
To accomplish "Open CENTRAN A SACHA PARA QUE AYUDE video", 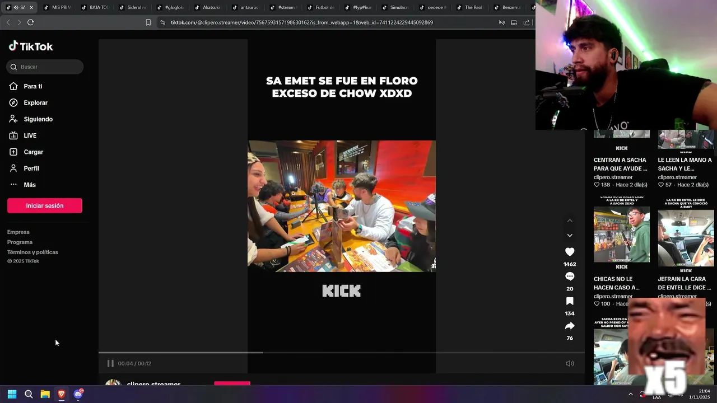I will coord(622,164).
